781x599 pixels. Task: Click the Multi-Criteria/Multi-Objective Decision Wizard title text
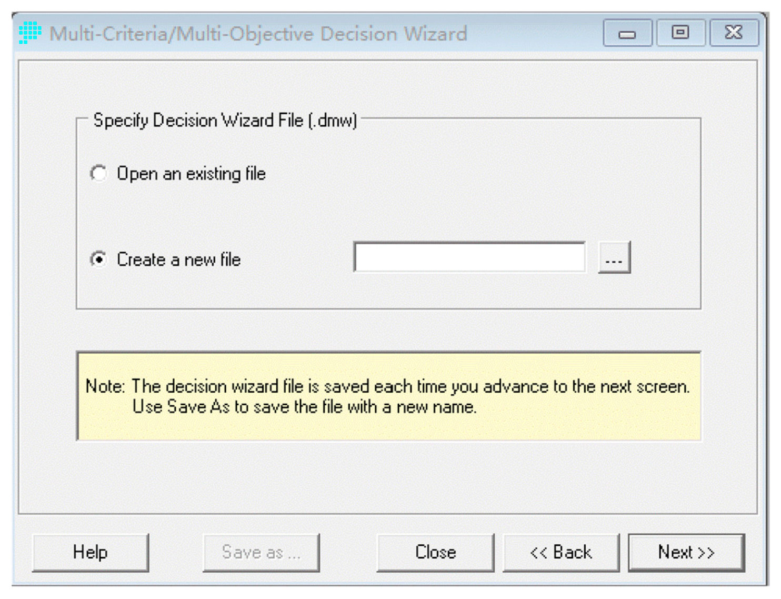pyautogui.click(x=258, y=34)
